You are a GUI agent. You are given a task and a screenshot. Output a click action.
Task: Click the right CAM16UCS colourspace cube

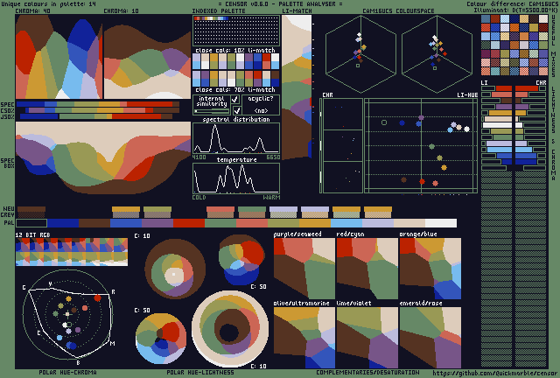[437, 54]
